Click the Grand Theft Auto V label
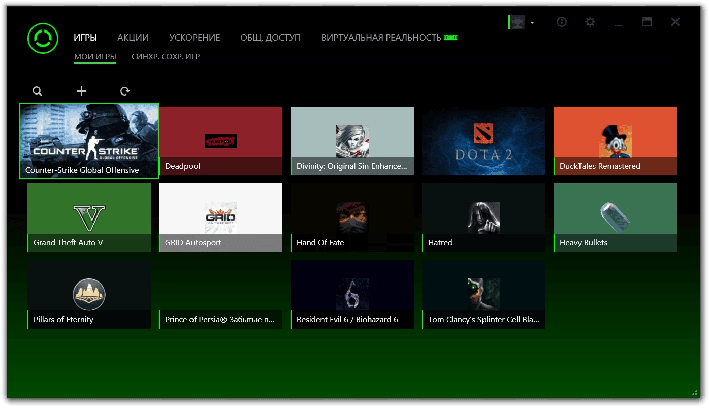 68,243
